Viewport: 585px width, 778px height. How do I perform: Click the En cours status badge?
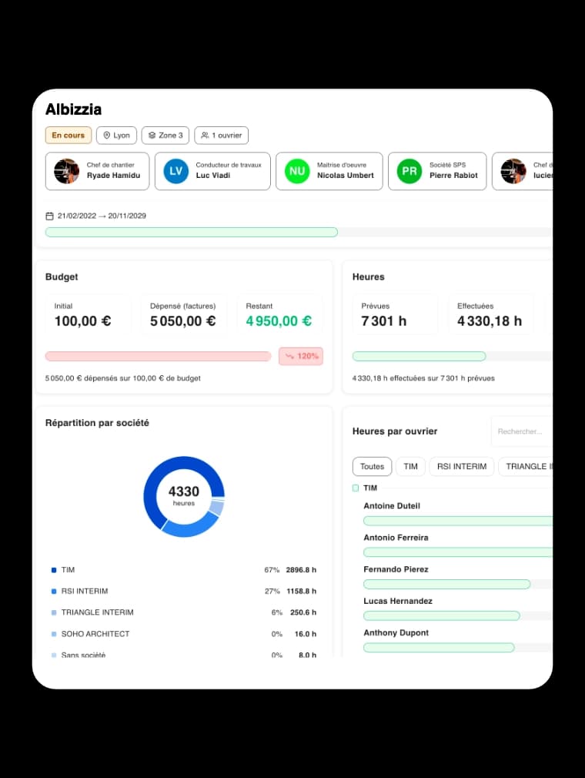coord(69,135)
